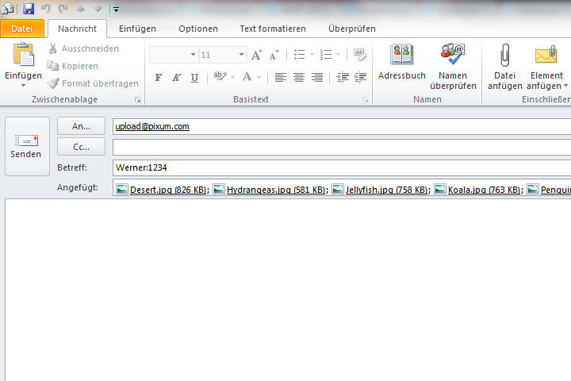Align text left

coord(281,77)
